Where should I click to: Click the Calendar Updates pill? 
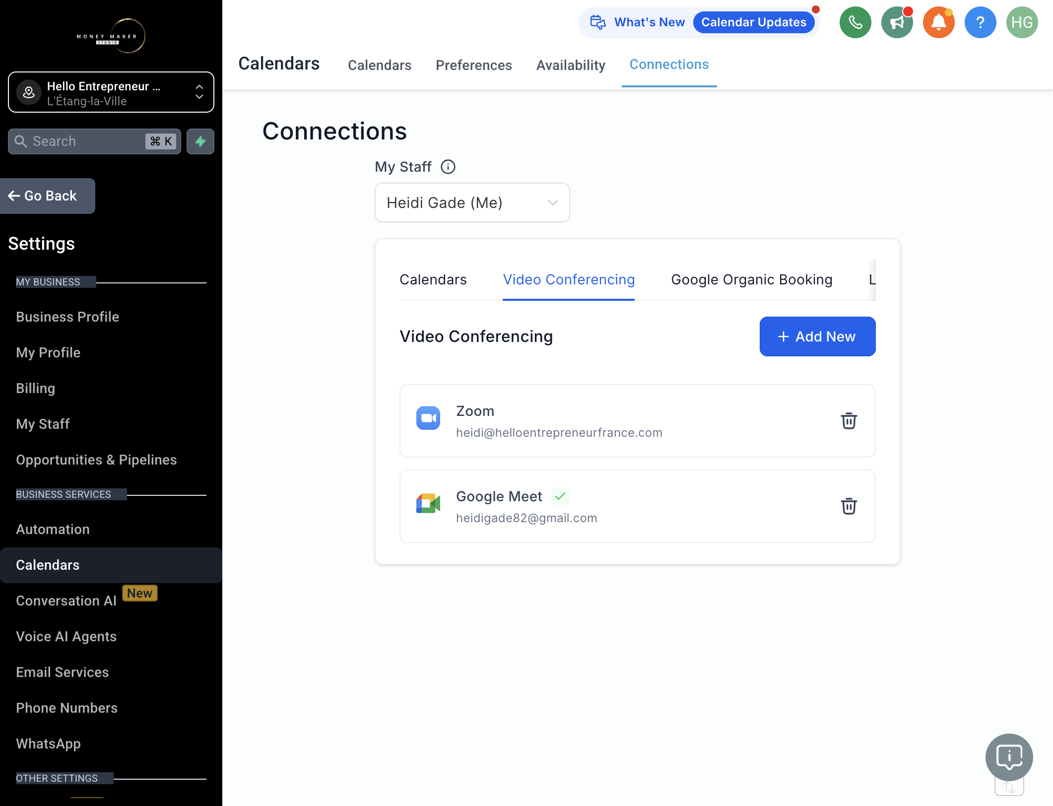pyautogui.click(x=754, y=22)
